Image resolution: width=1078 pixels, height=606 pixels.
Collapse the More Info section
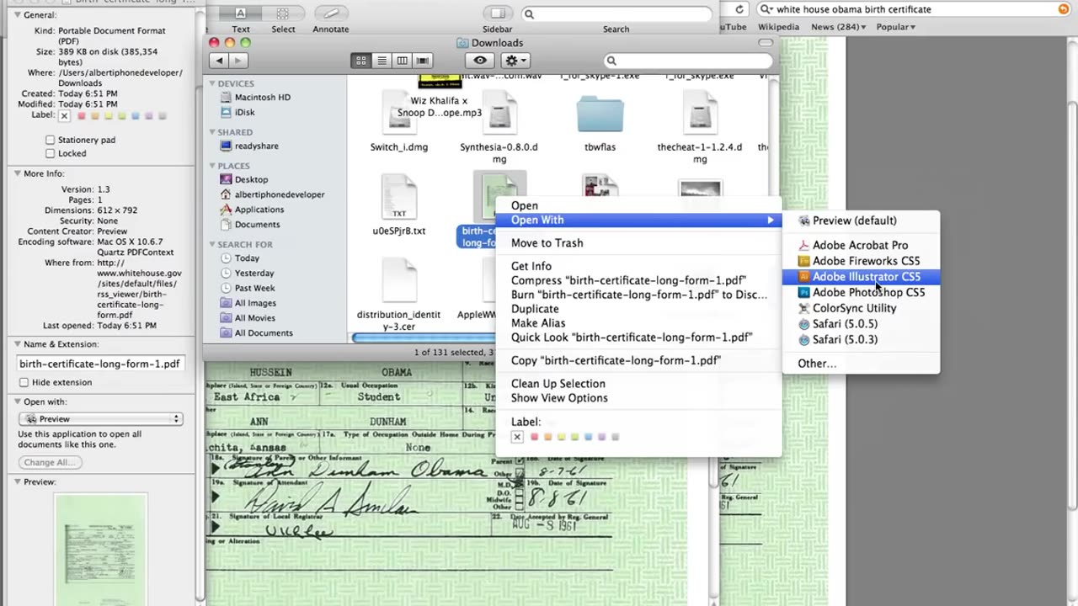[17, 173]
